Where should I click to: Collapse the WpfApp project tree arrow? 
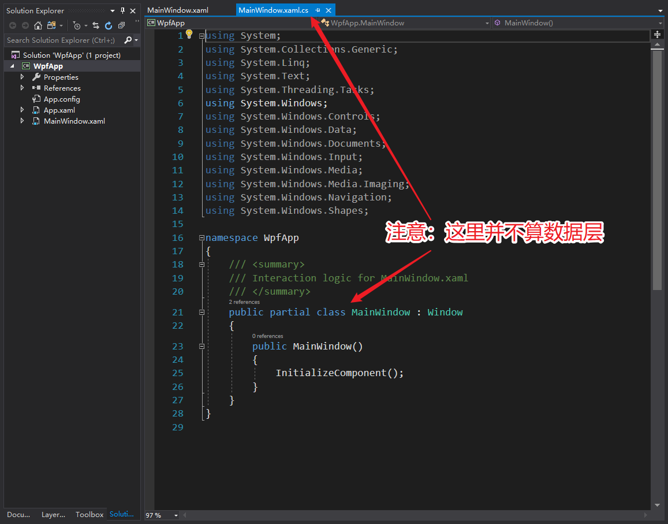pos(12,66)
